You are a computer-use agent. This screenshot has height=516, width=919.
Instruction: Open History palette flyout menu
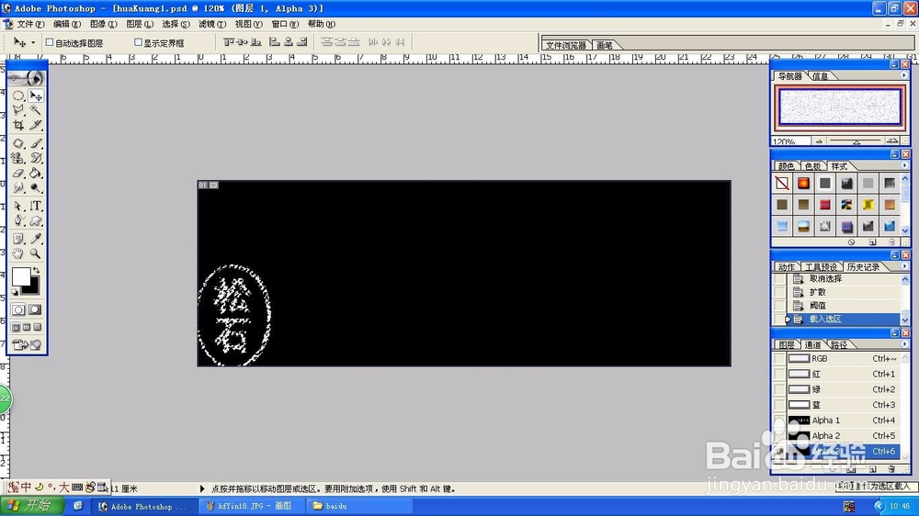[x=903, y=266]
